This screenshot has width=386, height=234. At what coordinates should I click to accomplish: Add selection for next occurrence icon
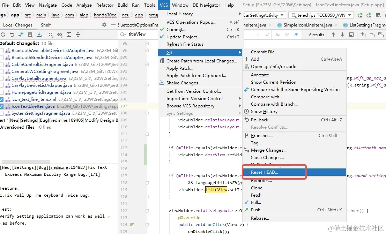[x=363, y=35]
